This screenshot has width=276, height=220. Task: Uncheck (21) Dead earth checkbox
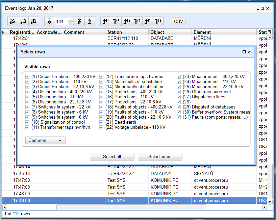(x=101, y=122)
